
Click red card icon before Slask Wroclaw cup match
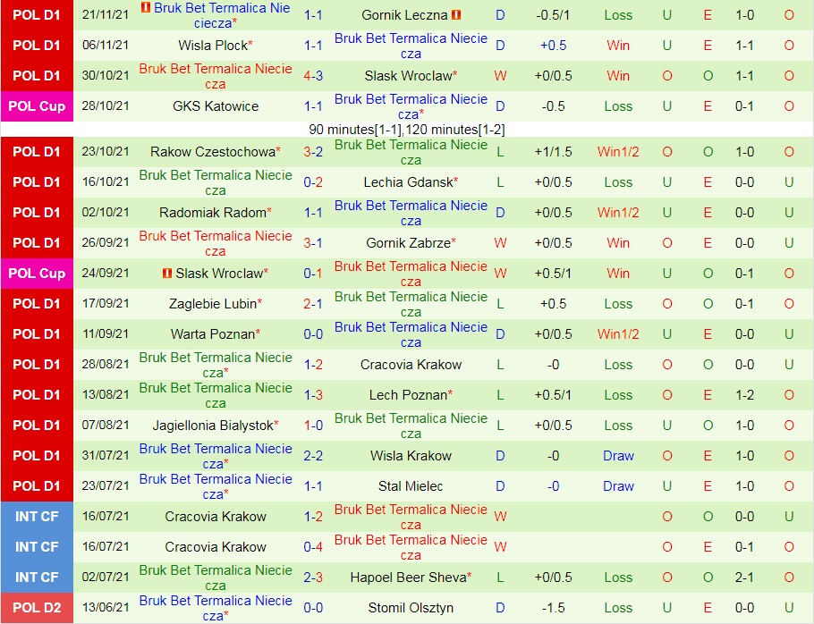point(166,274)
